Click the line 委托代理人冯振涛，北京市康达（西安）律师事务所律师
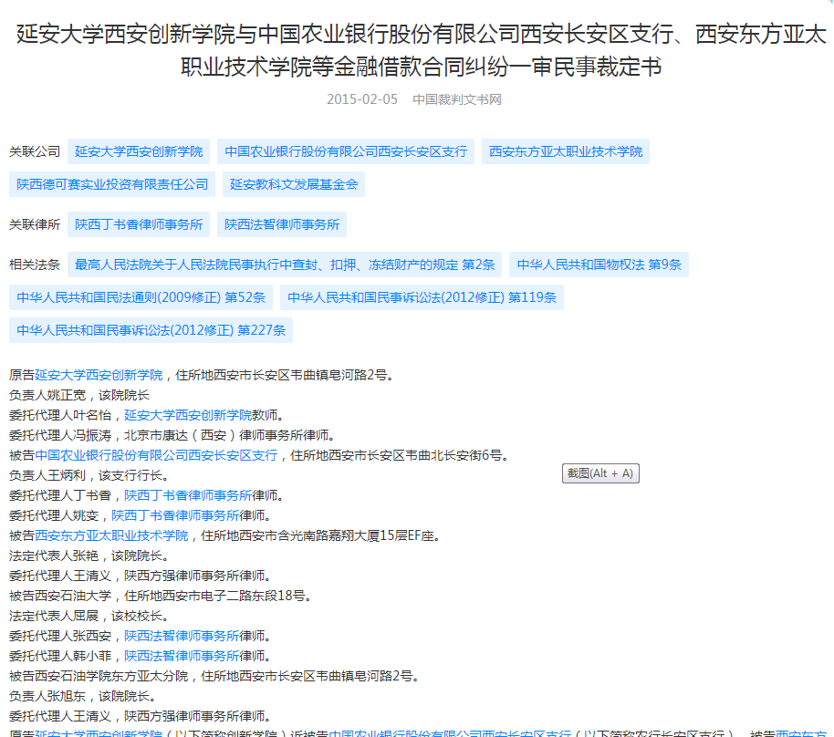834x737 pixels. pos(172,435)
